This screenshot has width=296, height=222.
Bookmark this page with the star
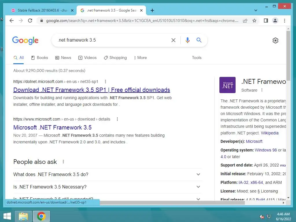click(x=254, y=21)
